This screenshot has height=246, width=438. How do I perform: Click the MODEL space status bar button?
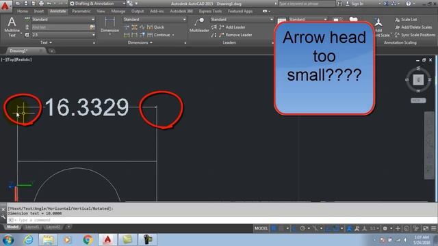261,228
